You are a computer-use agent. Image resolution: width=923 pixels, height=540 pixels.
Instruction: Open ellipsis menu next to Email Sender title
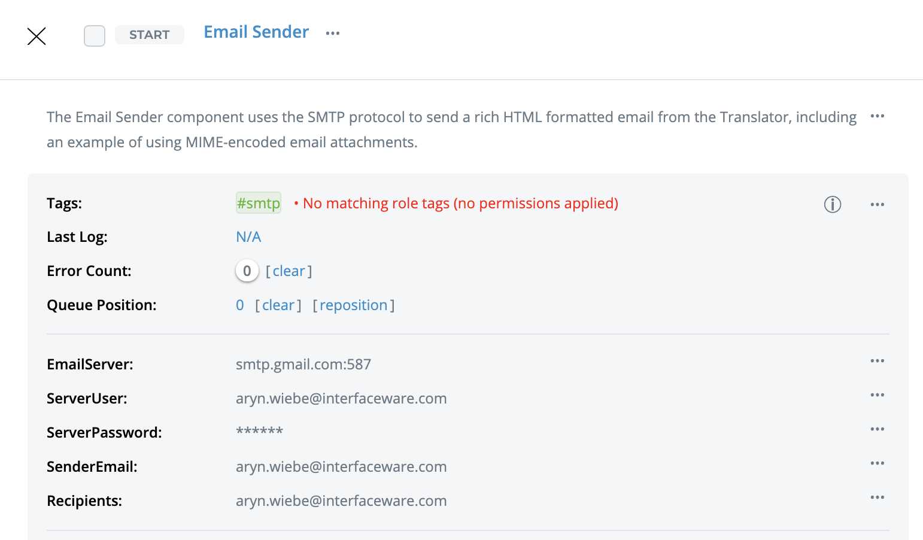tap(333, 34)
